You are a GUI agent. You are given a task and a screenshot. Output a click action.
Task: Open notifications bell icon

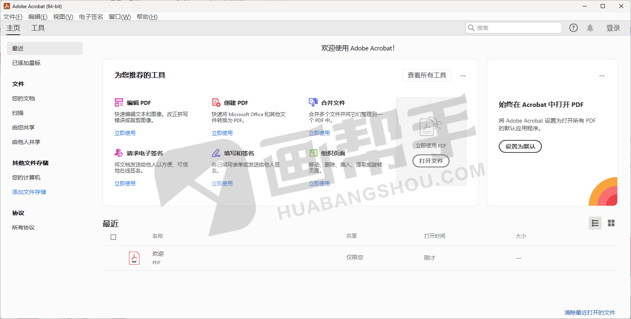click(x=590, y=28)
